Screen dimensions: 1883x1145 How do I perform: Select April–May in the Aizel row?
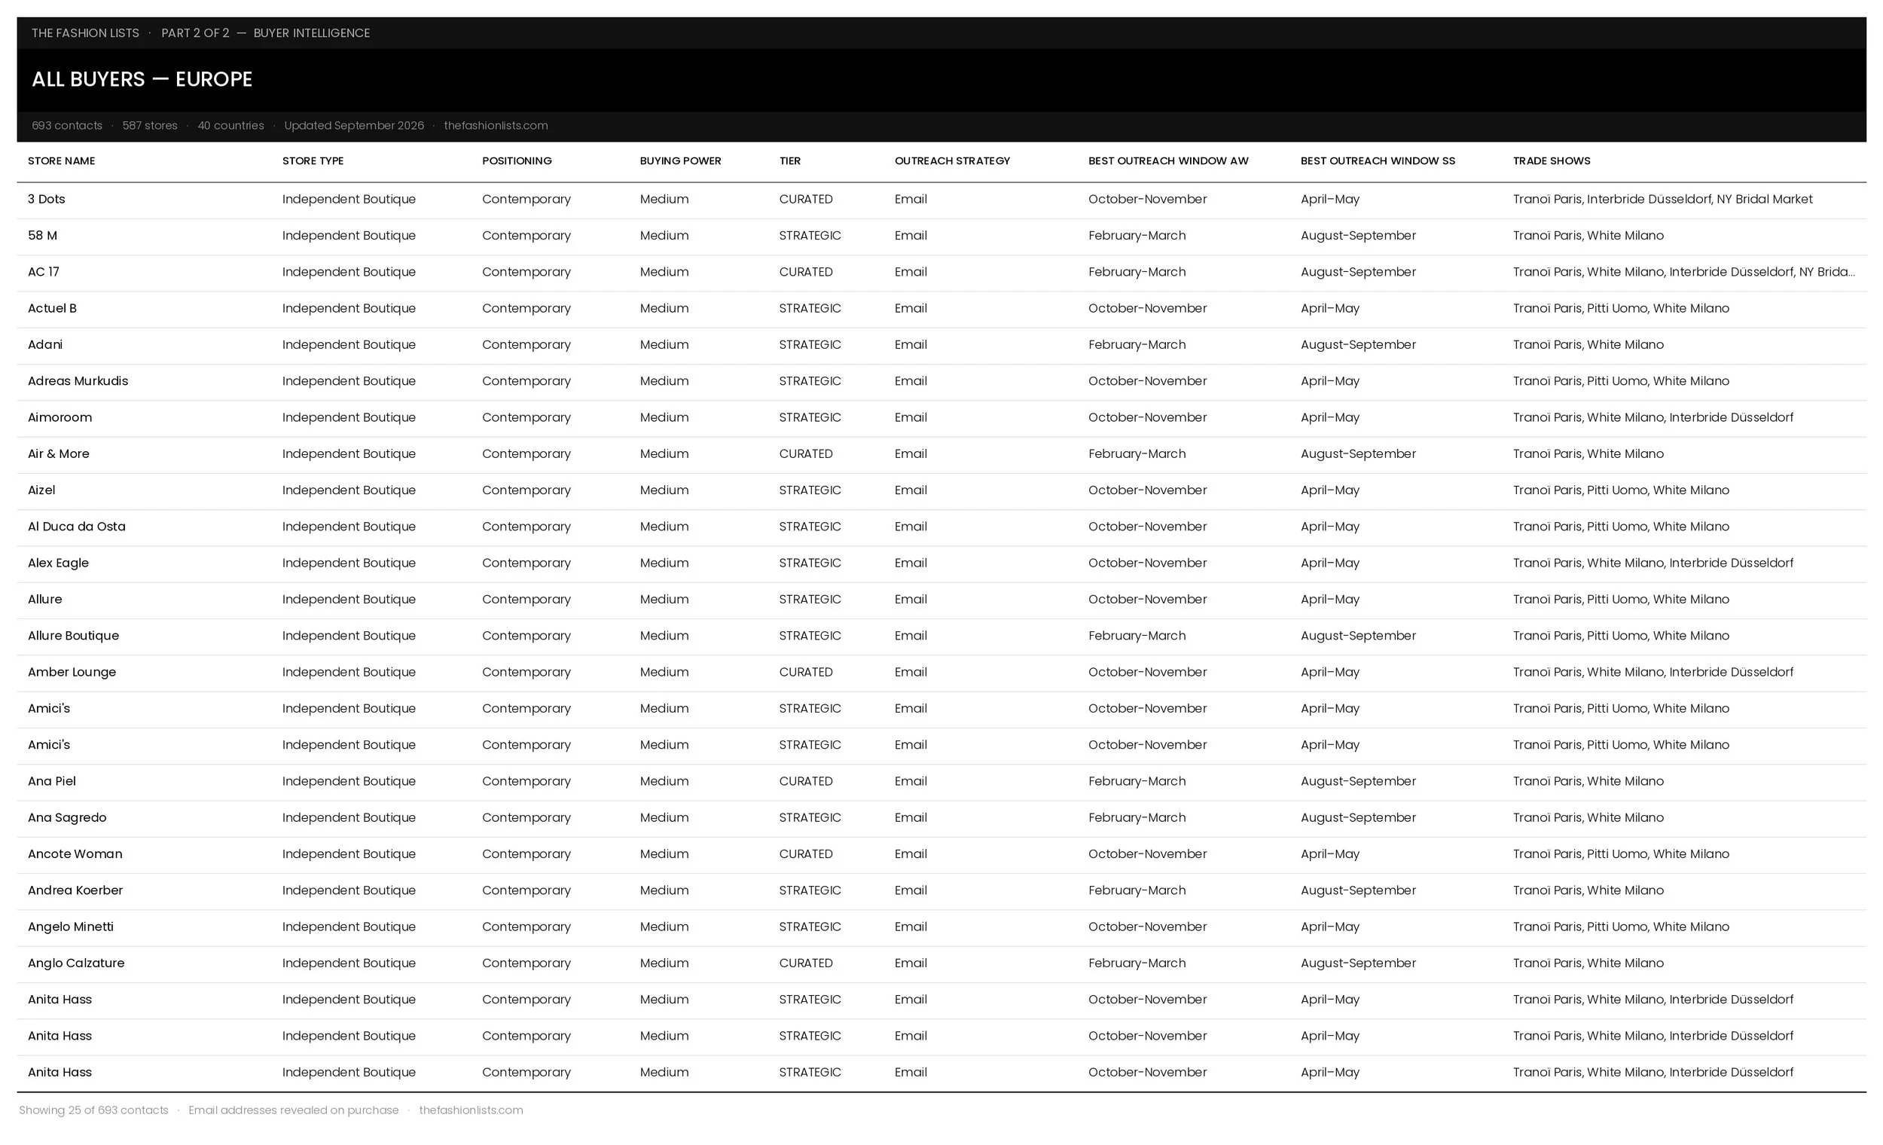pos(1329,490)
